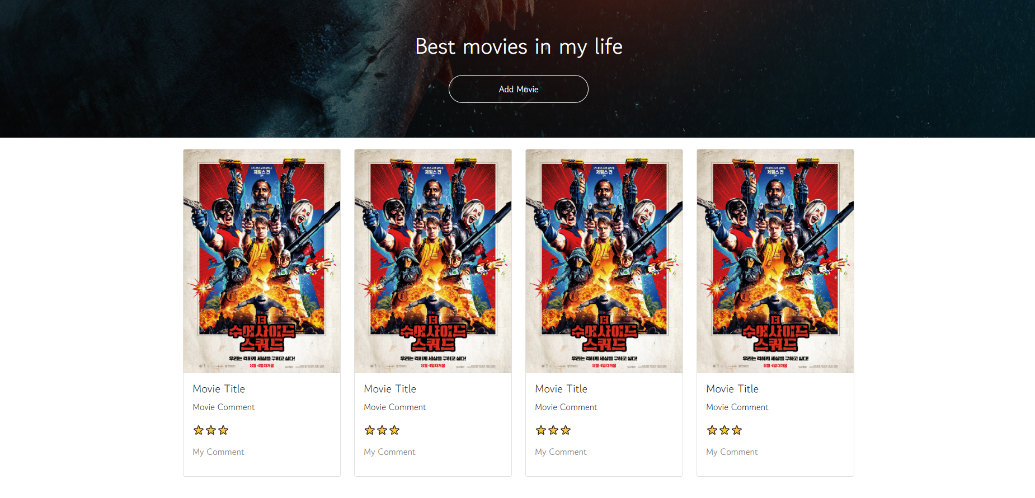This screenshot has width=1035, height=498.
Task: Select "Movie Title" in the second card
Action: tap(390, 389)
